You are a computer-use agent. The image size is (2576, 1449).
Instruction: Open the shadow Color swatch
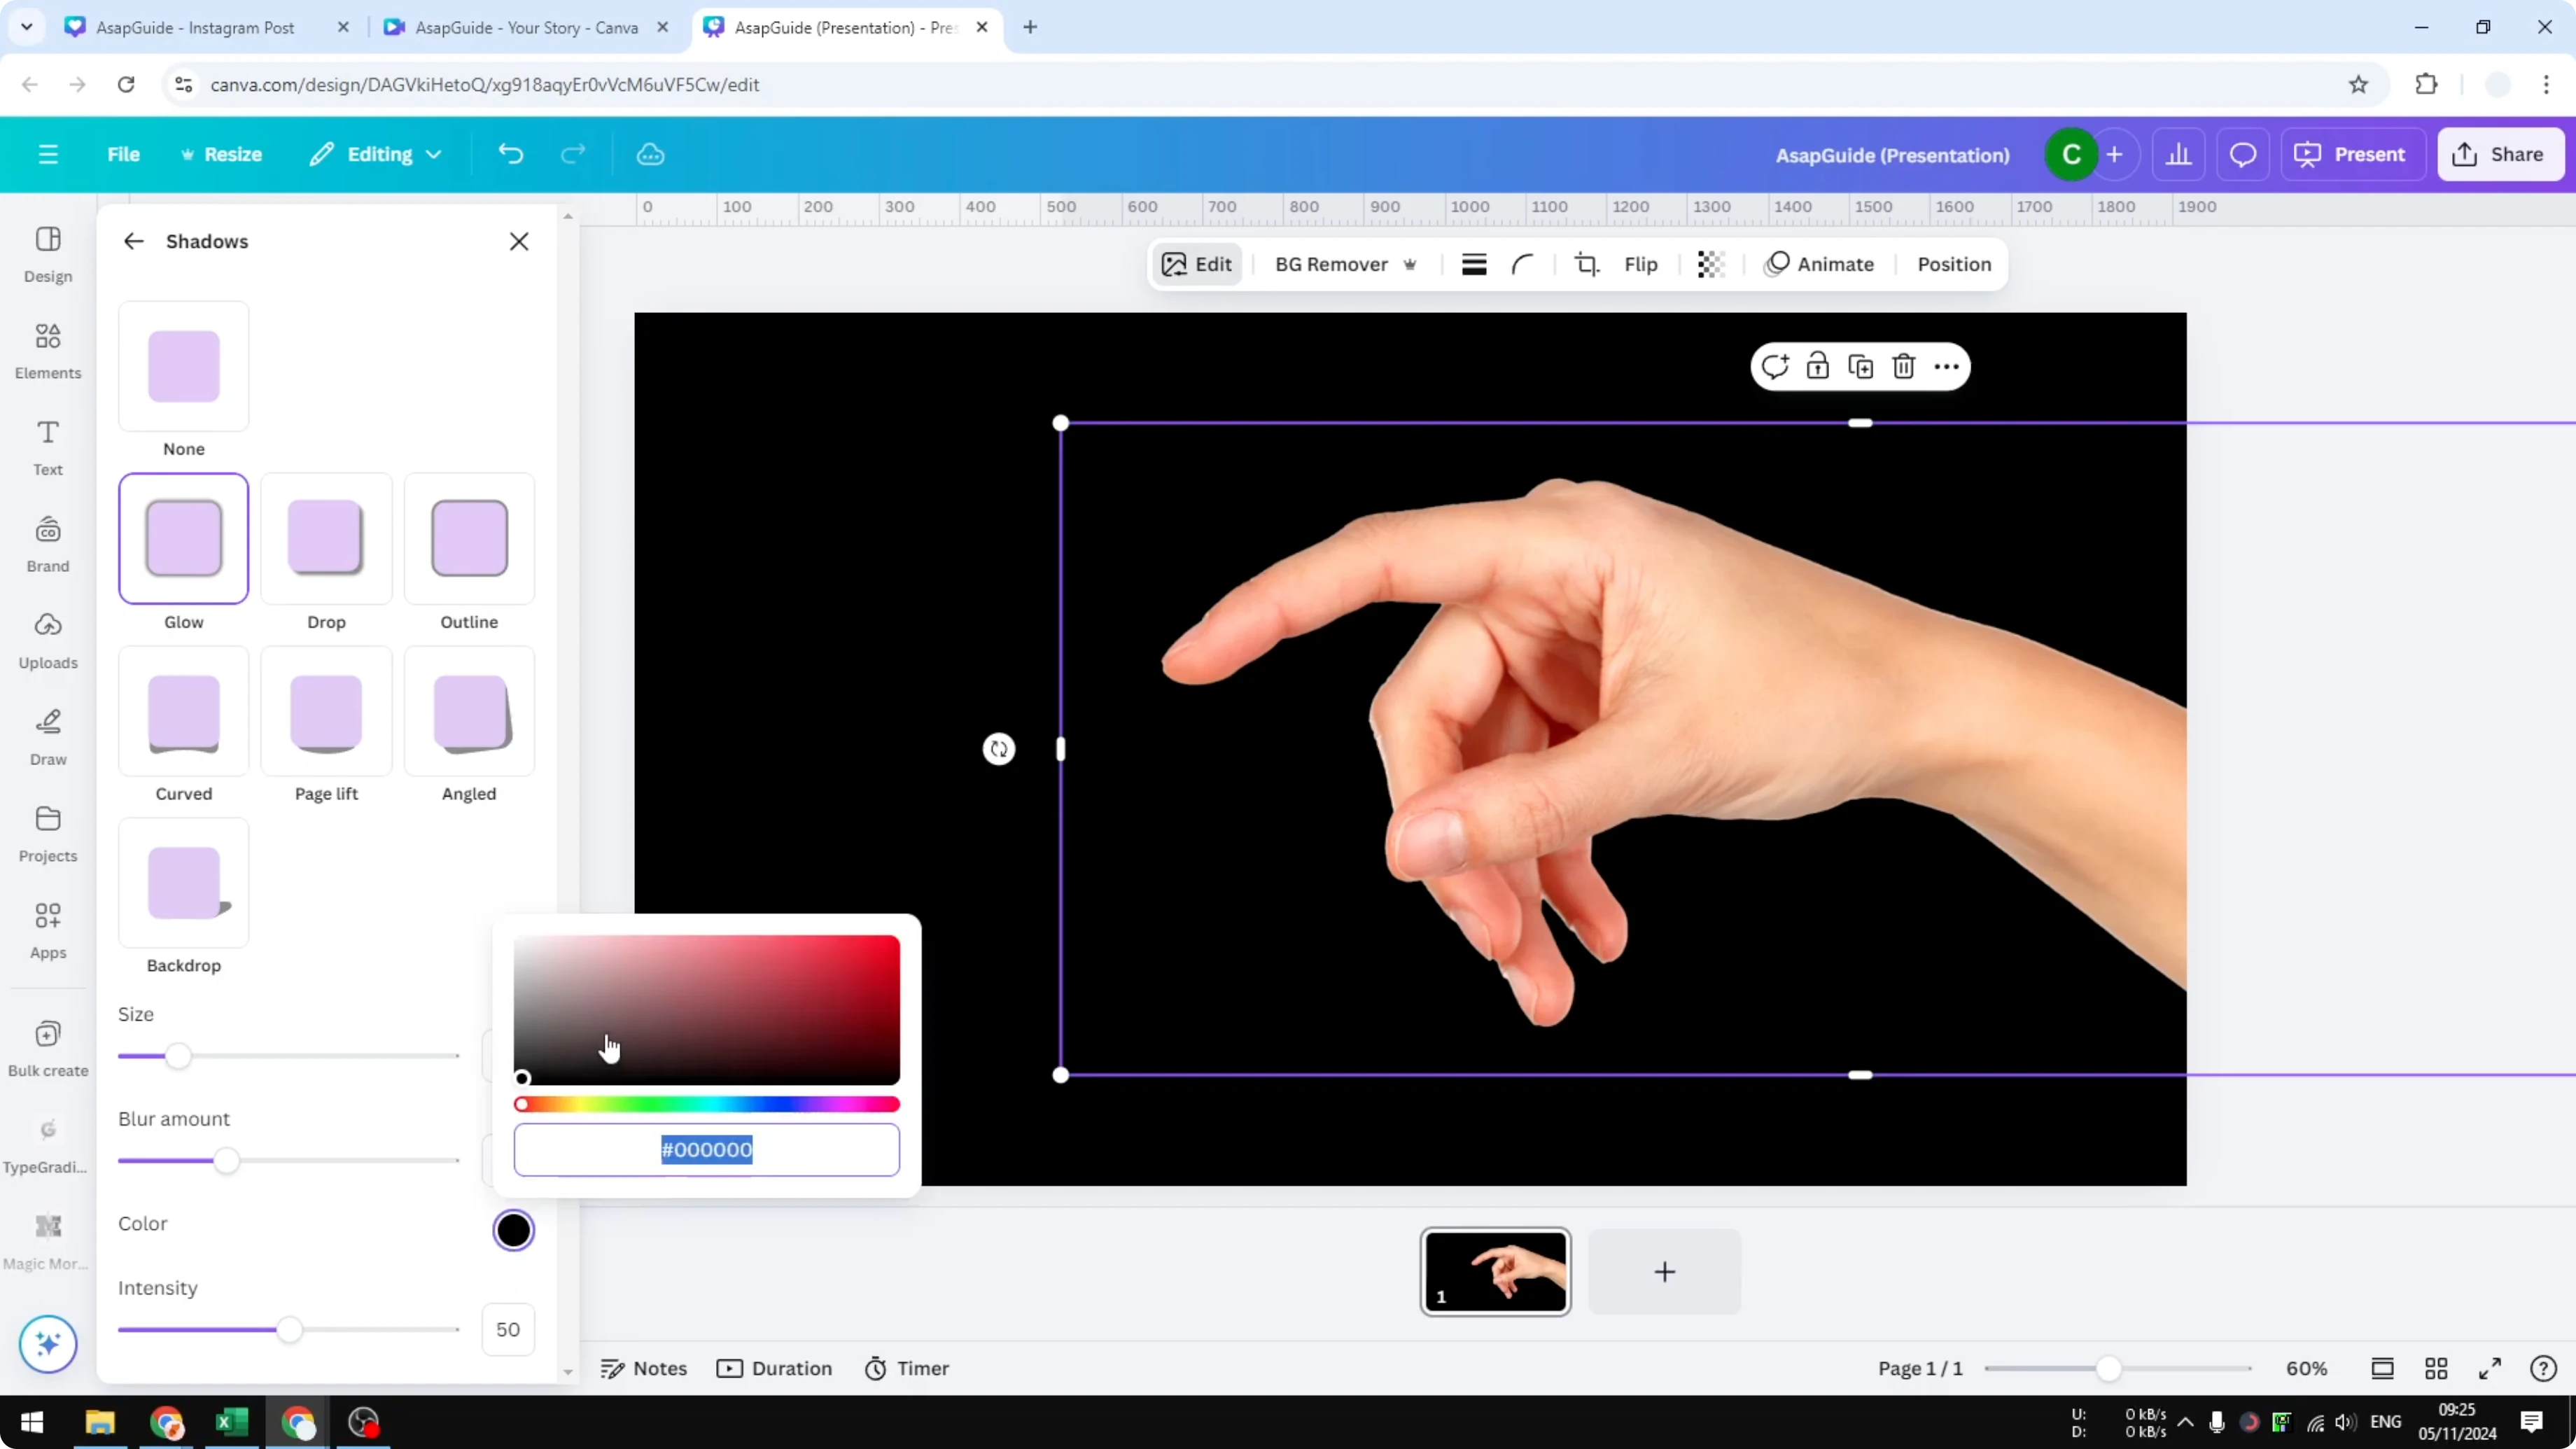[x=514, y=1230]
